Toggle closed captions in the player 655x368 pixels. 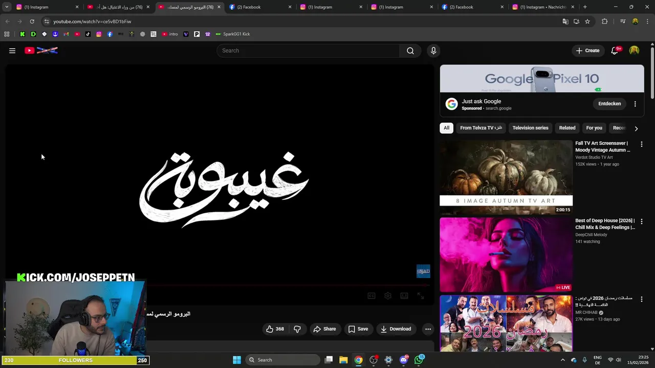click(372, 295)
